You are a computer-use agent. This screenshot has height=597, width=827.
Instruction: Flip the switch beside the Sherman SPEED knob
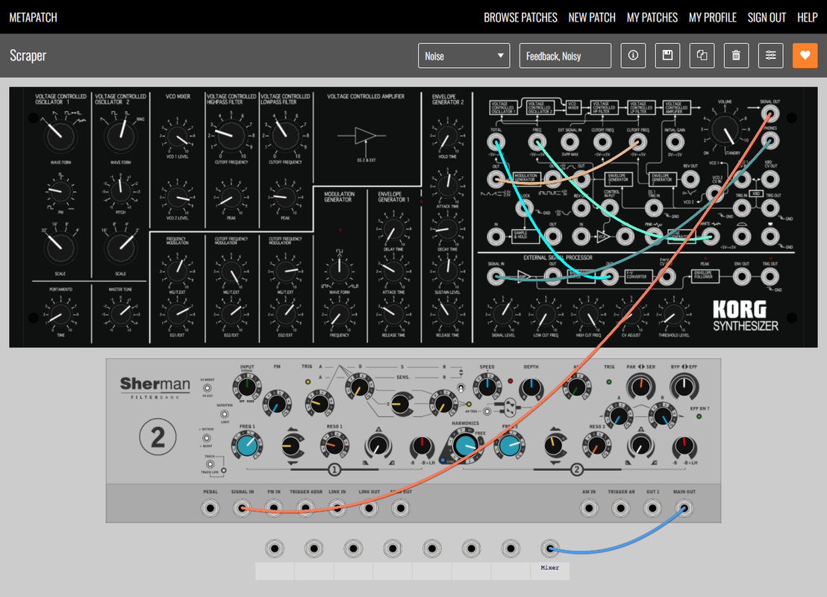461,388
